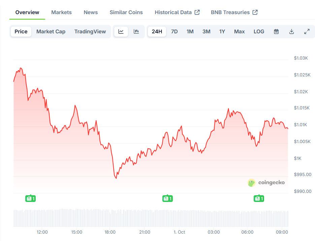315x241 pixels.
Task: Select the line chart view icon
Action: pyautogui.click(x=121, y=32)
